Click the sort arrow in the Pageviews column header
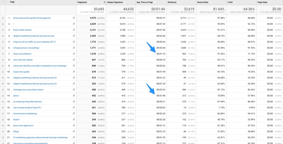 pyautogui.click(x=104, y=2)
